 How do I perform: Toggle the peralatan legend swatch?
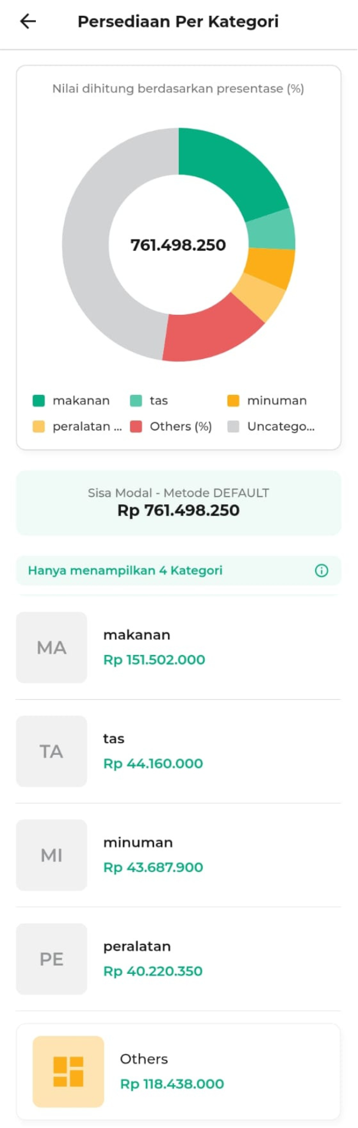39,427
